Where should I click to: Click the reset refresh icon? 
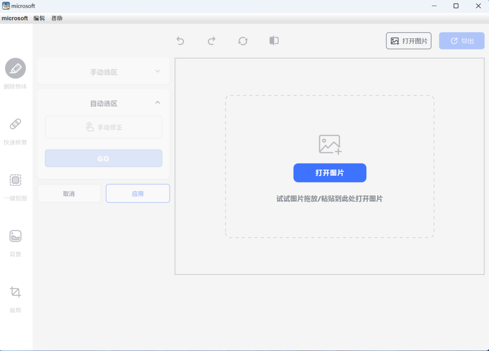243,41
